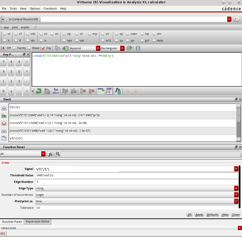Image resolution: width=242 pixels, height=237 pixels.
Task: Open the Constants menu
Action: click(50, 9)
